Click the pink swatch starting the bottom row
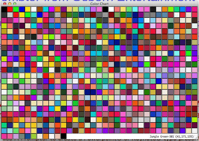The height and width of the screenshot is (141, 199). point(4,136)
